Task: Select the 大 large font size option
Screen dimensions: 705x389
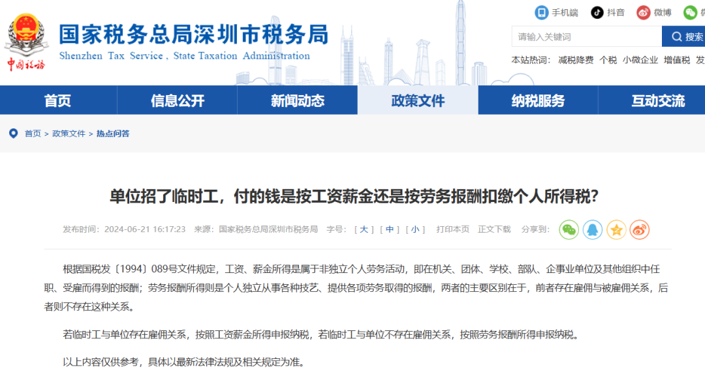Action: [x=364, y=229]
